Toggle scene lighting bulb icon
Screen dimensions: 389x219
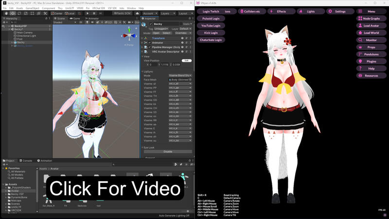pyautogui.click(x=88, y=22)
